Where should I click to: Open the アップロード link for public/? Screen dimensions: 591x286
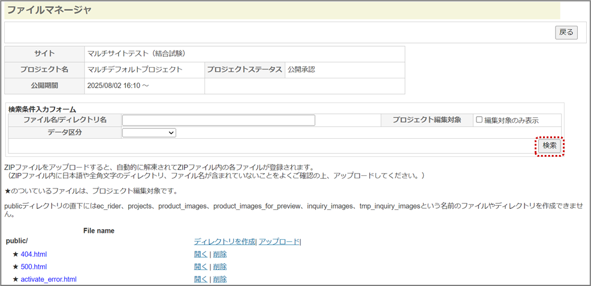pyautogui.click(x=279, y=242)
